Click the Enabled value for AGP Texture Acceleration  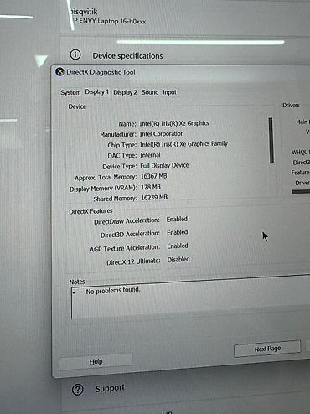pyautogui.click(x=178, y=246)
